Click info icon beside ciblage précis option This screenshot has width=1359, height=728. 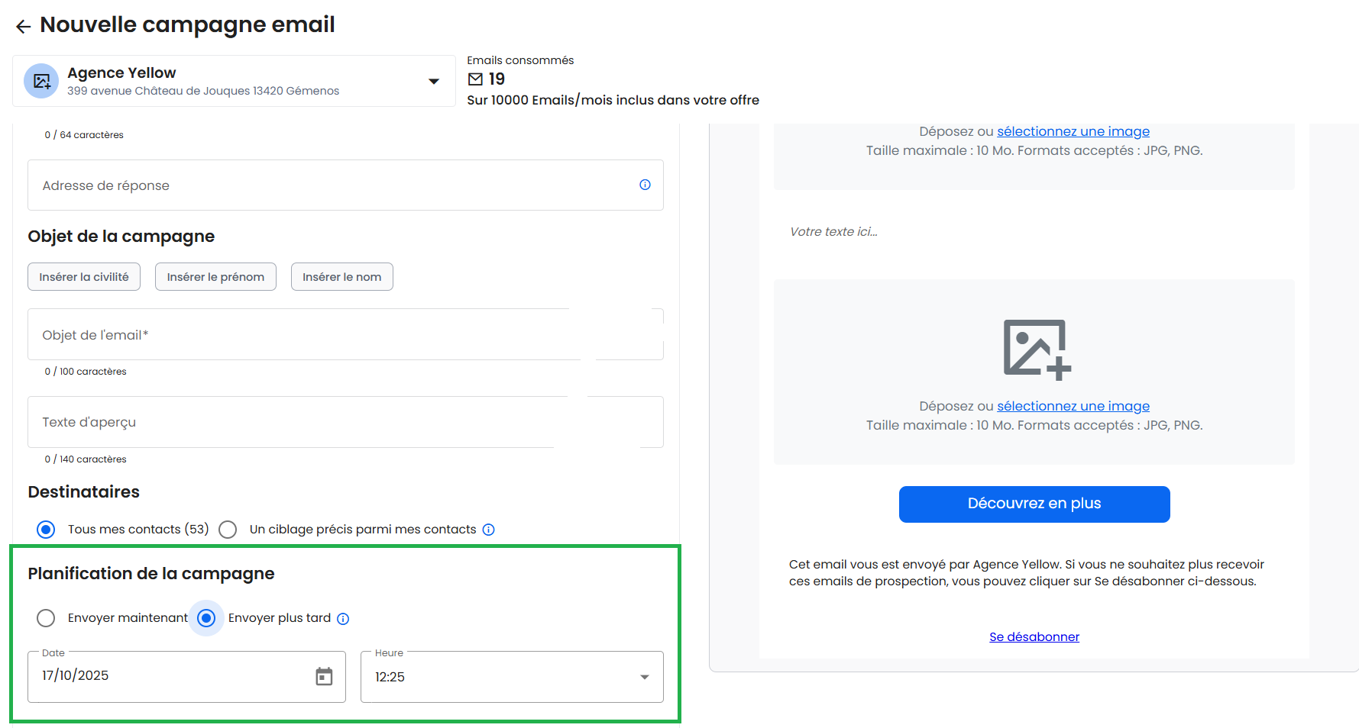click(x=489, y=530)
